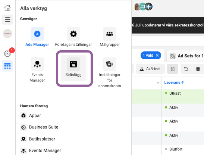Screen dimensions: 204x155
Task: Open the home icon in sidebar
Action: click(x=7, y=8)
